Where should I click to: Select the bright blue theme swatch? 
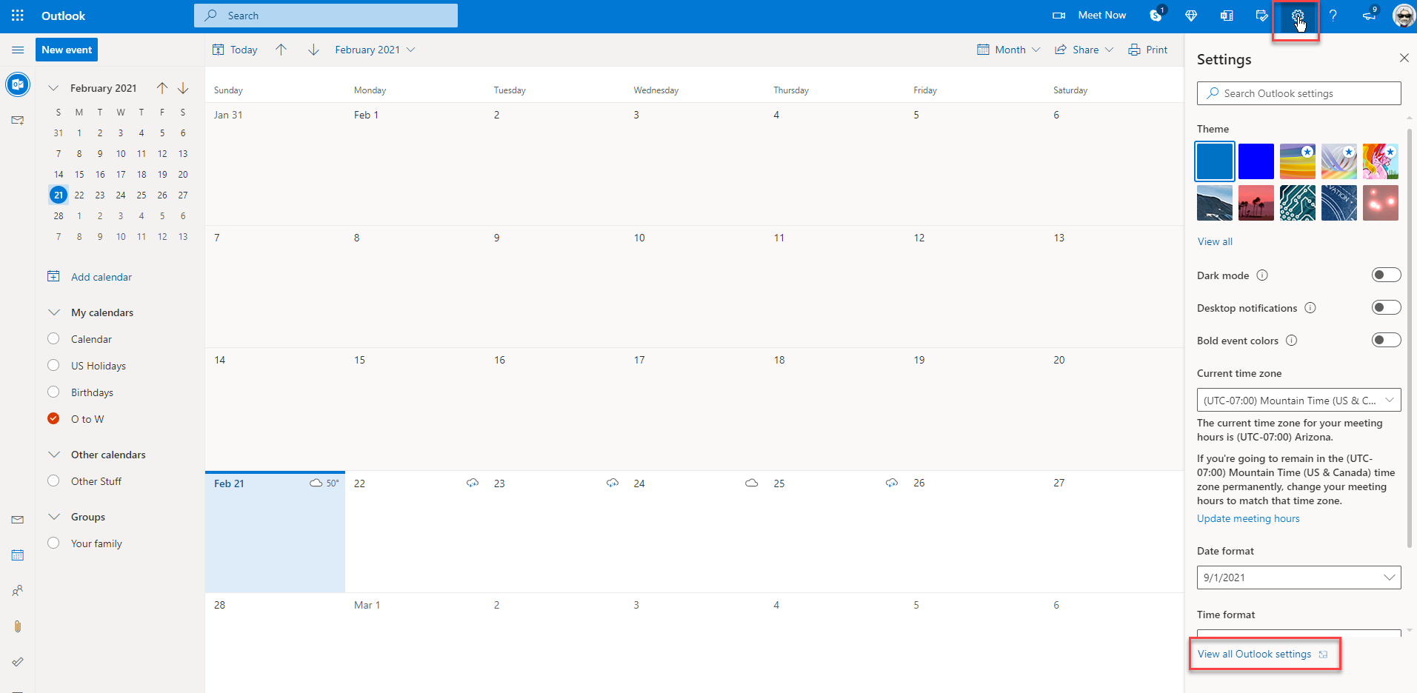click(1256, 161)
